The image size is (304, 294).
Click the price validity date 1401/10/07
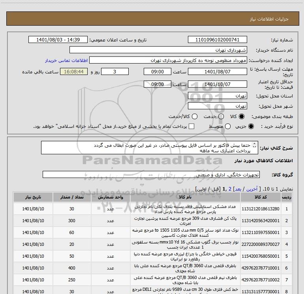click(217, 84)
